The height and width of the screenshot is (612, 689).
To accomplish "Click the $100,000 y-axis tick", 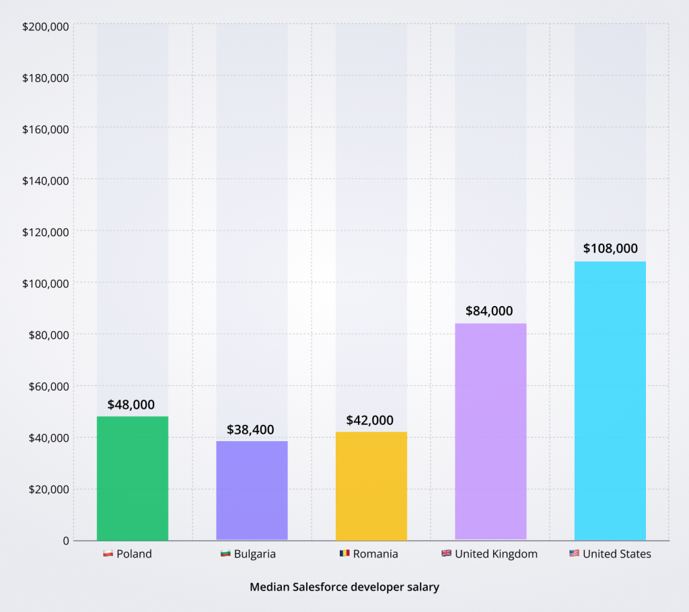I will tap(46, 283).
